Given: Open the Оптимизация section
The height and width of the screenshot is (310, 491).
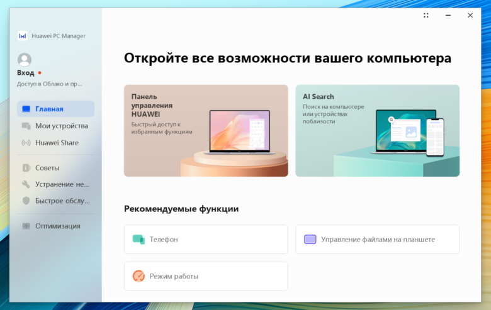Looking at the screenshot, I should tap(56, 226).
